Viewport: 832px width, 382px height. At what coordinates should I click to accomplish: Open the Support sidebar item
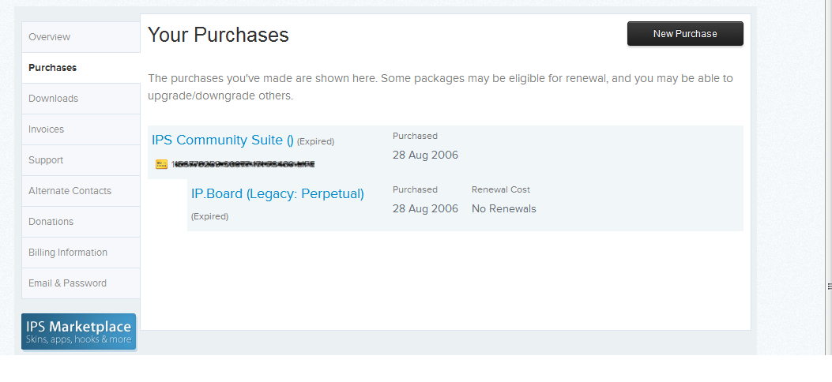pyautogui.click(x=46, y=160)
